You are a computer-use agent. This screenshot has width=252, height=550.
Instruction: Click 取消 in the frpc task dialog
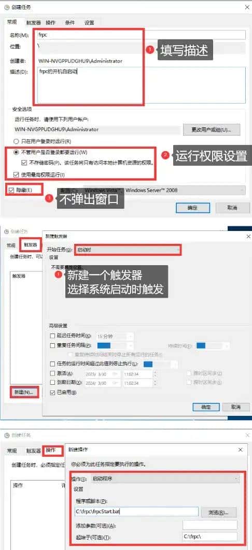click(232, 208)
